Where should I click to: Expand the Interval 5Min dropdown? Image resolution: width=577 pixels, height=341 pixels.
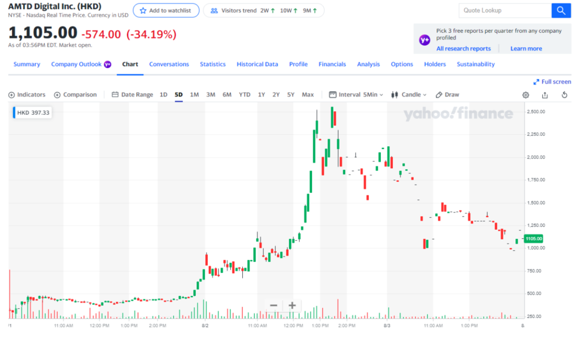[x=356, y=95]
